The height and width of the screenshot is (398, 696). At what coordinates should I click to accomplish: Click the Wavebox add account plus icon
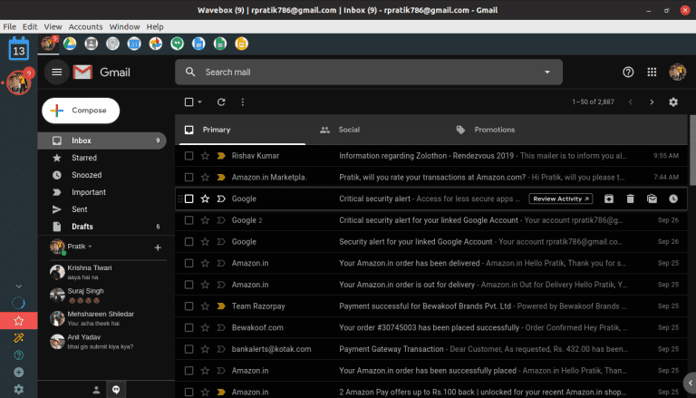pos(19,373)
